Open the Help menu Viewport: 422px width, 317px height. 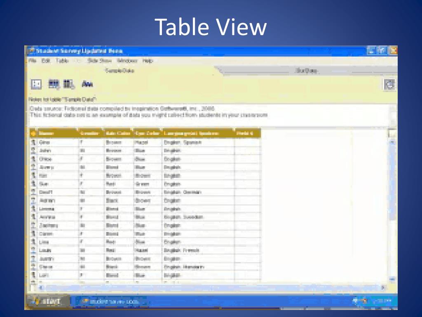pyautogui.click(x=148, y=61)
